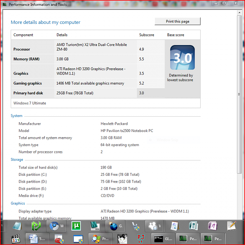Click the Memory subscore 5.5
245x245 pixels.
pos(141,59)
